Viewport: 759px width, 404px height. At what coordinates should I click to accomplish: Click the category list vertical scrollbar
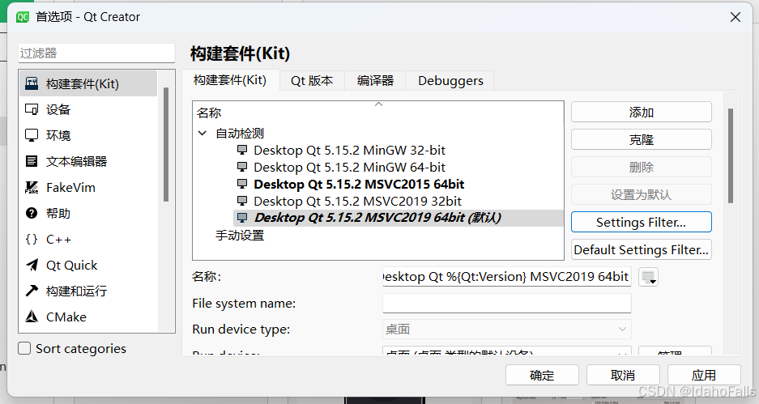click(x=166, y=144)
